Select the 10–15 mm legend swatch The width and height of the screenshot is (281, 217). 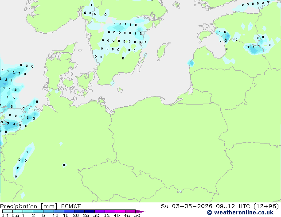tap(59, 211)
